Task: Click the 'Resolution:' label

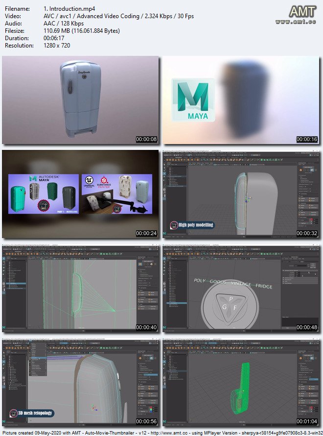Action: pos(19,46)
